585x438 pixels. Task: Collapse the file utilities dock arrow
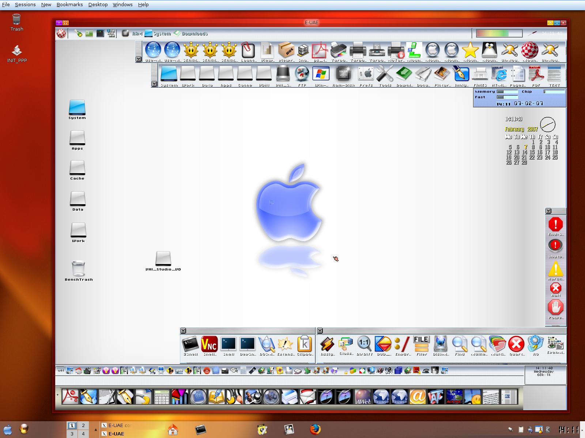coord(320,331)
